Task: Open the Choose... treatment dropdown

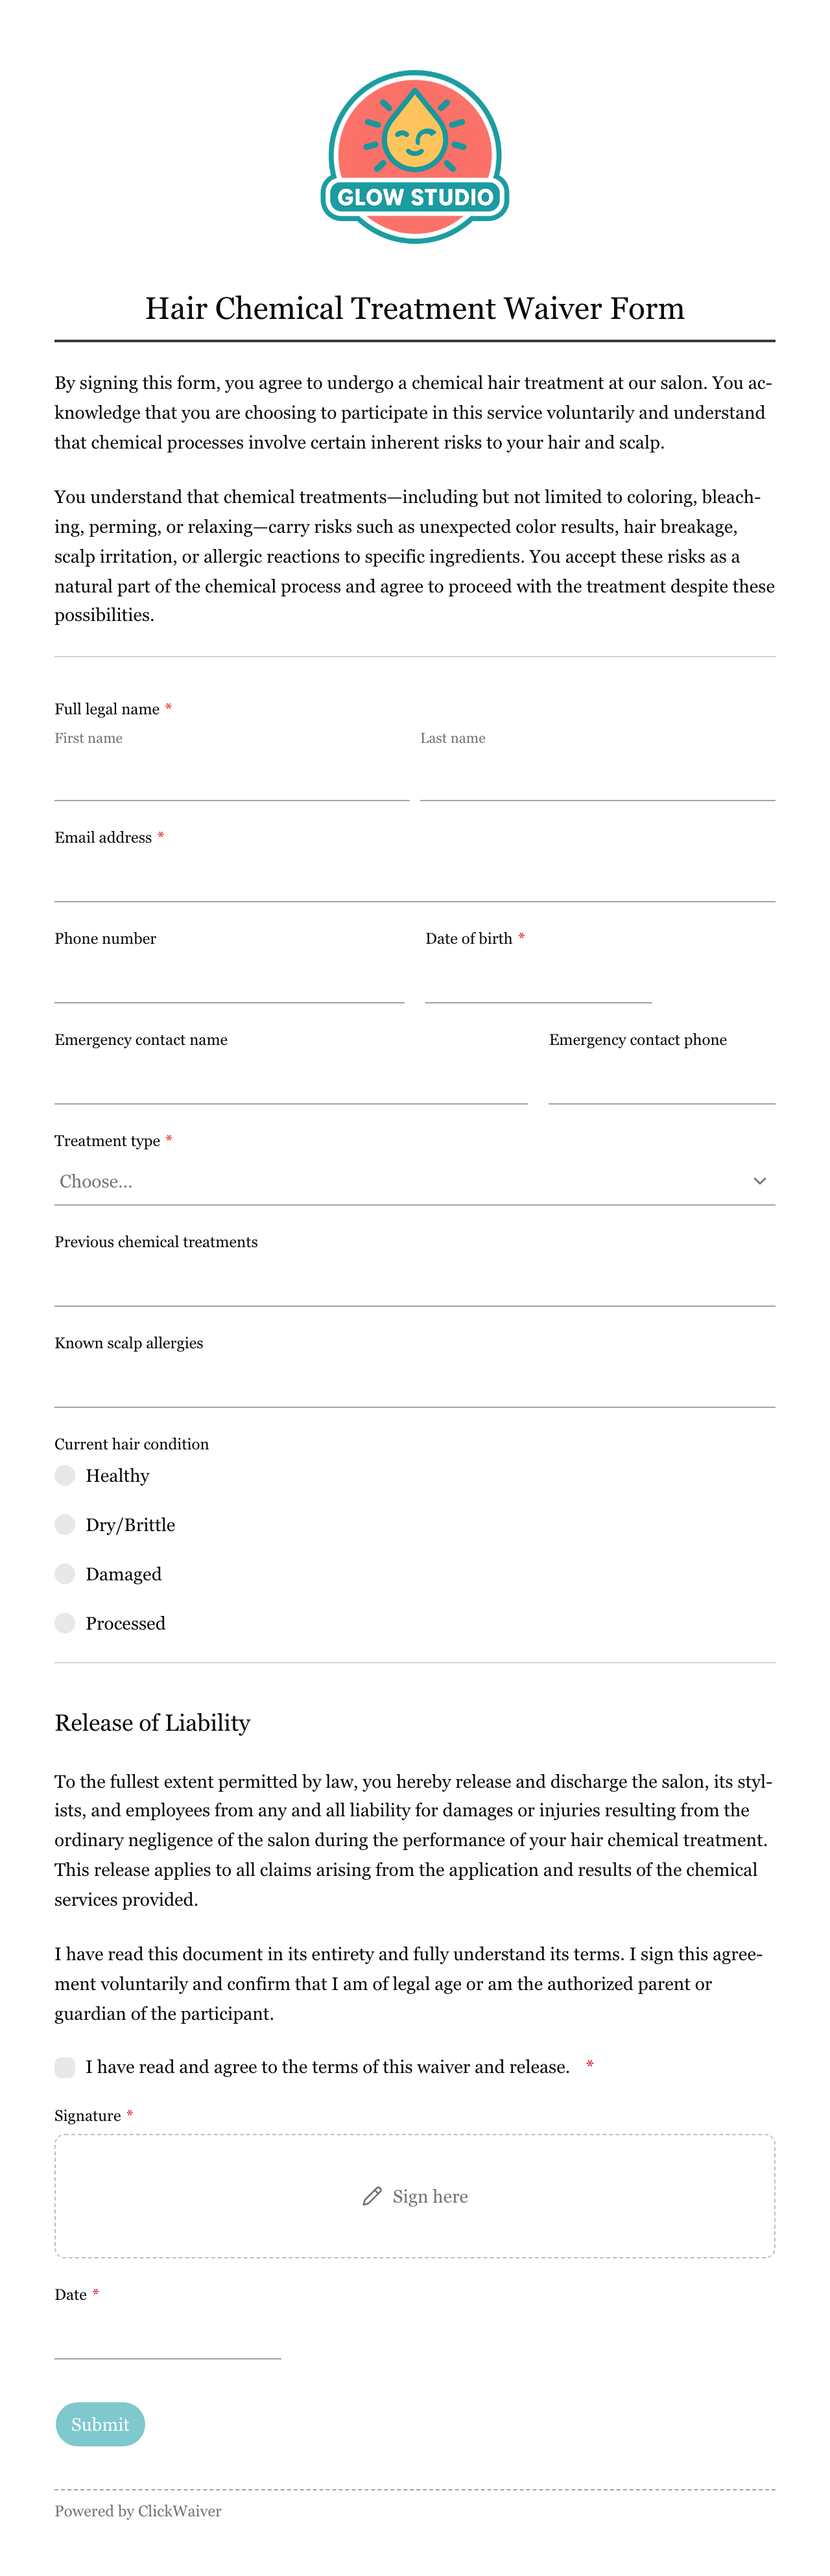Action: 415,1181
